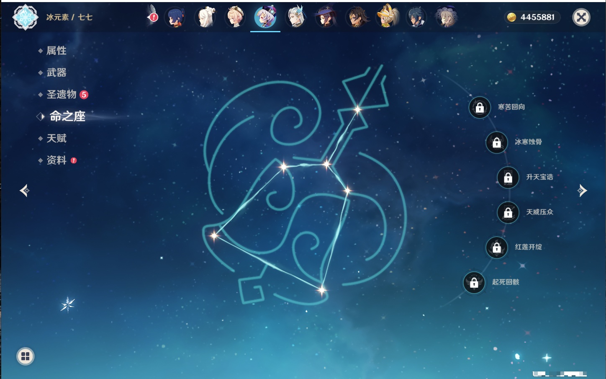The image size is (606, 379).
Task: Click the red exclamation alert arrow
Action: [x=153, y=17]
